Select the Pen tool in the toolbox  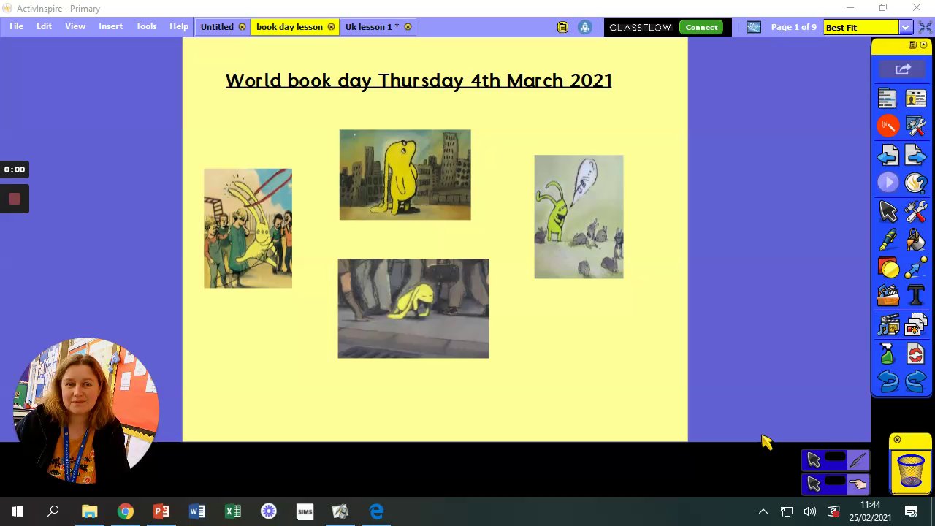[888, 240]
